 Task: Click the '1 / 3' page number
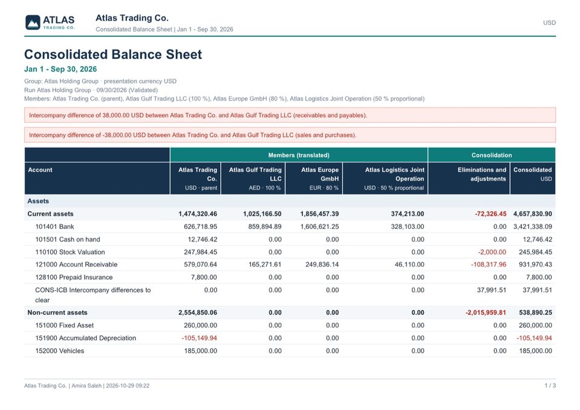pyautogui.click(x=550, y=386)
